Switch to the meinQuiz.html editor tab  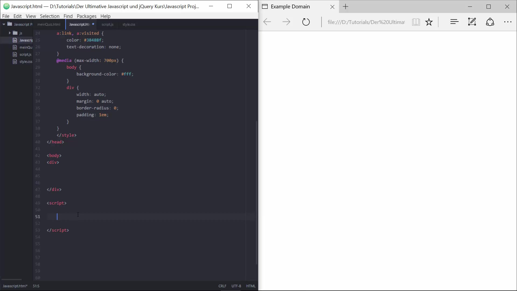click(x=49, y=24)
